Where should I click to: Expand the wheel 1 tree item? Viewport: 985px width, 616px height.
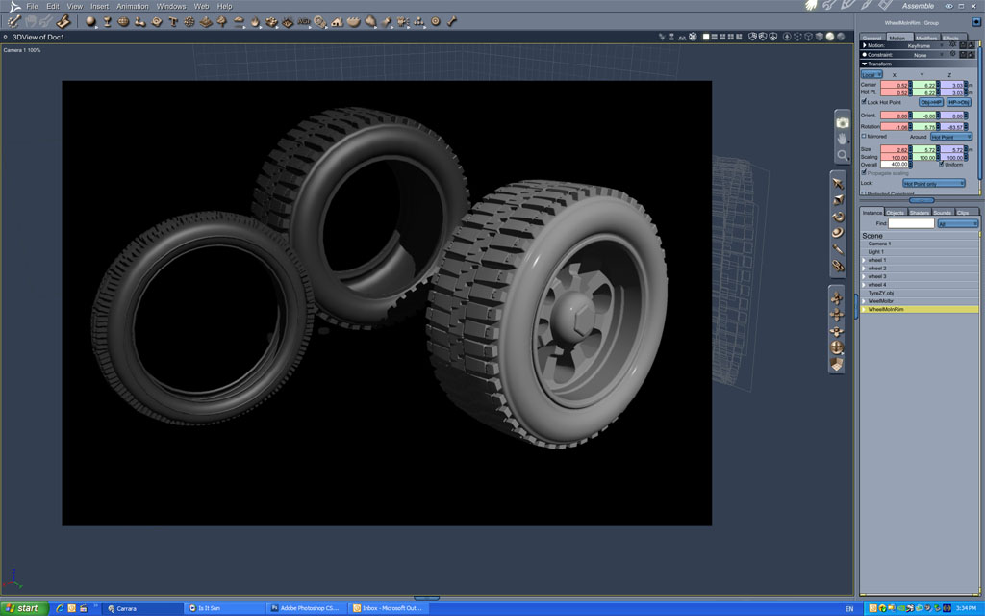point(865,260)
